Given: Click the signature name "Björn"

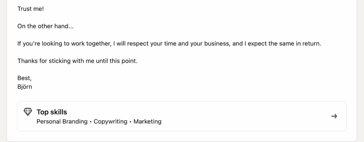Looking at the screenshot, I should pyautogui.click(x=25, y=86).
